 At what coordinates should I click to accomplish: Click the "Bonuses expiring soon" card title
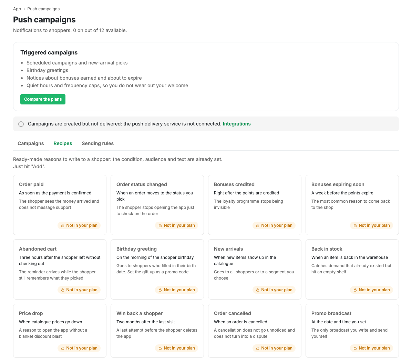point(338,185)
